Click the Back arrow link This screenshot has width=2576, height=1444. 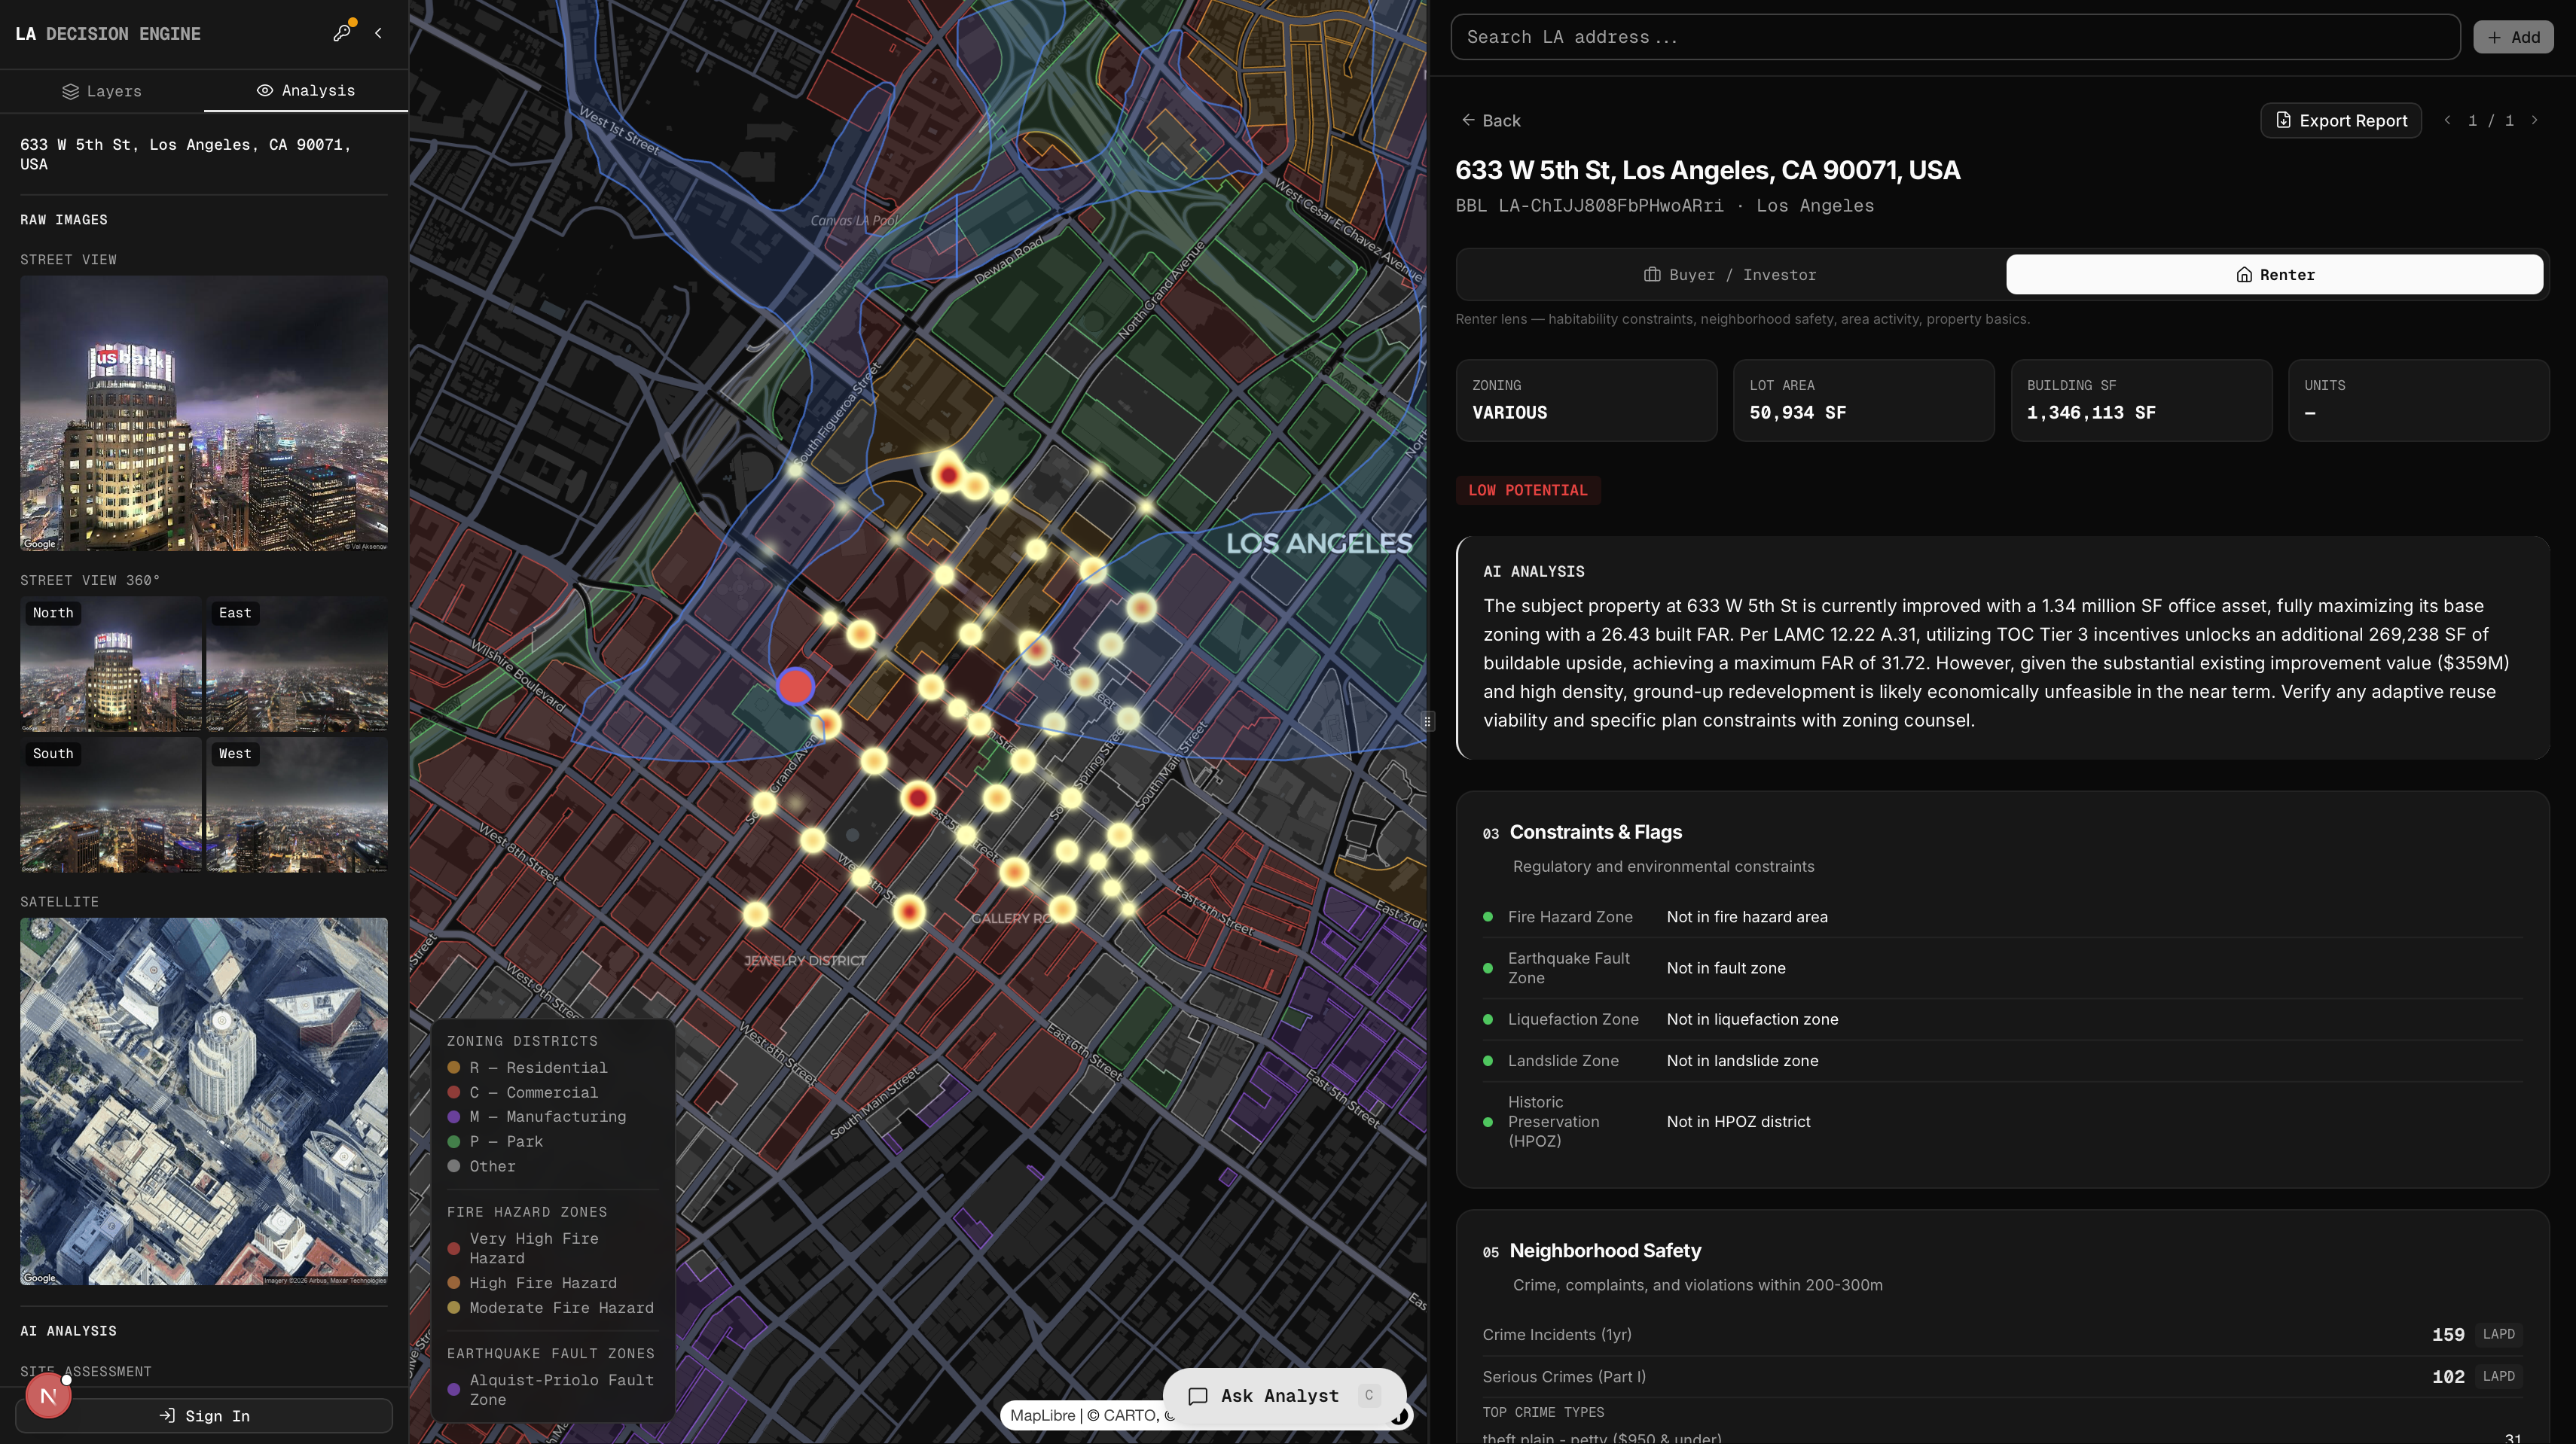click(x=1490, y=121)
